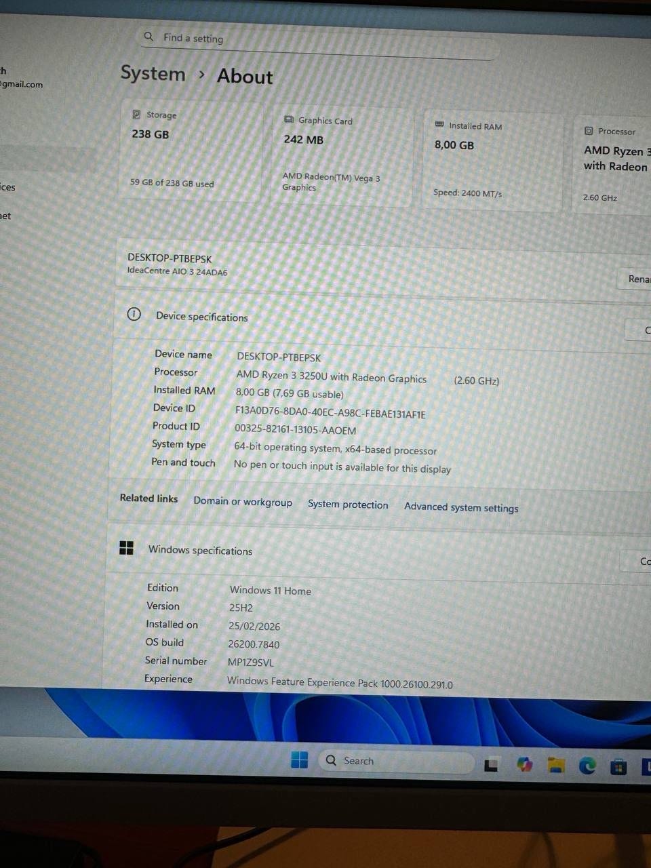
Task: Click the taskbar Search box
Action: tap(396, 761)
